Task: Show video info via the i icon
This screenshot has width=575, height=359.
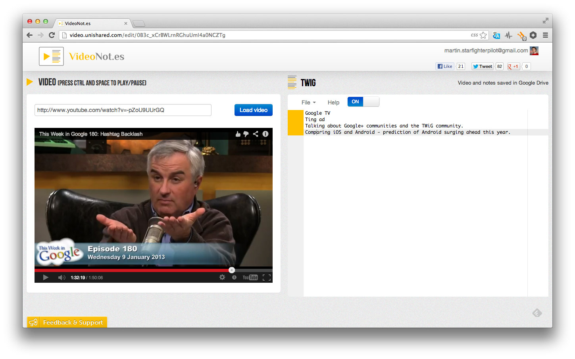Action: coord(265,134)
